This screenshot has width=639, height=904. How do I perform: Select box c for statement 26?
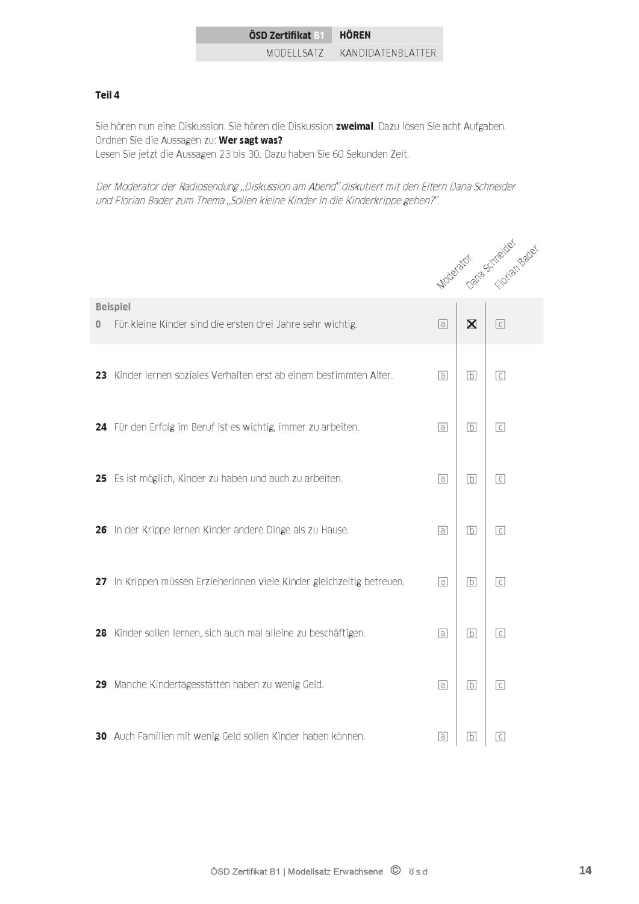(500, 530)
